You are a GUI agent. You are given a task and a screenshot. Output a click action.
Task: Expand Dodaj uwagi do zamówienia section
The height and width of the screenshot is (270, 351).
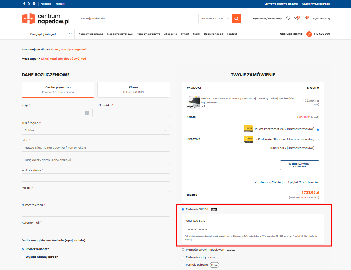pos(53,241)
